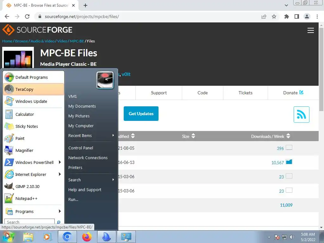Click the turntable user picture in the Start menu
This screenshot has height=243, width=324.
(105, 80)
